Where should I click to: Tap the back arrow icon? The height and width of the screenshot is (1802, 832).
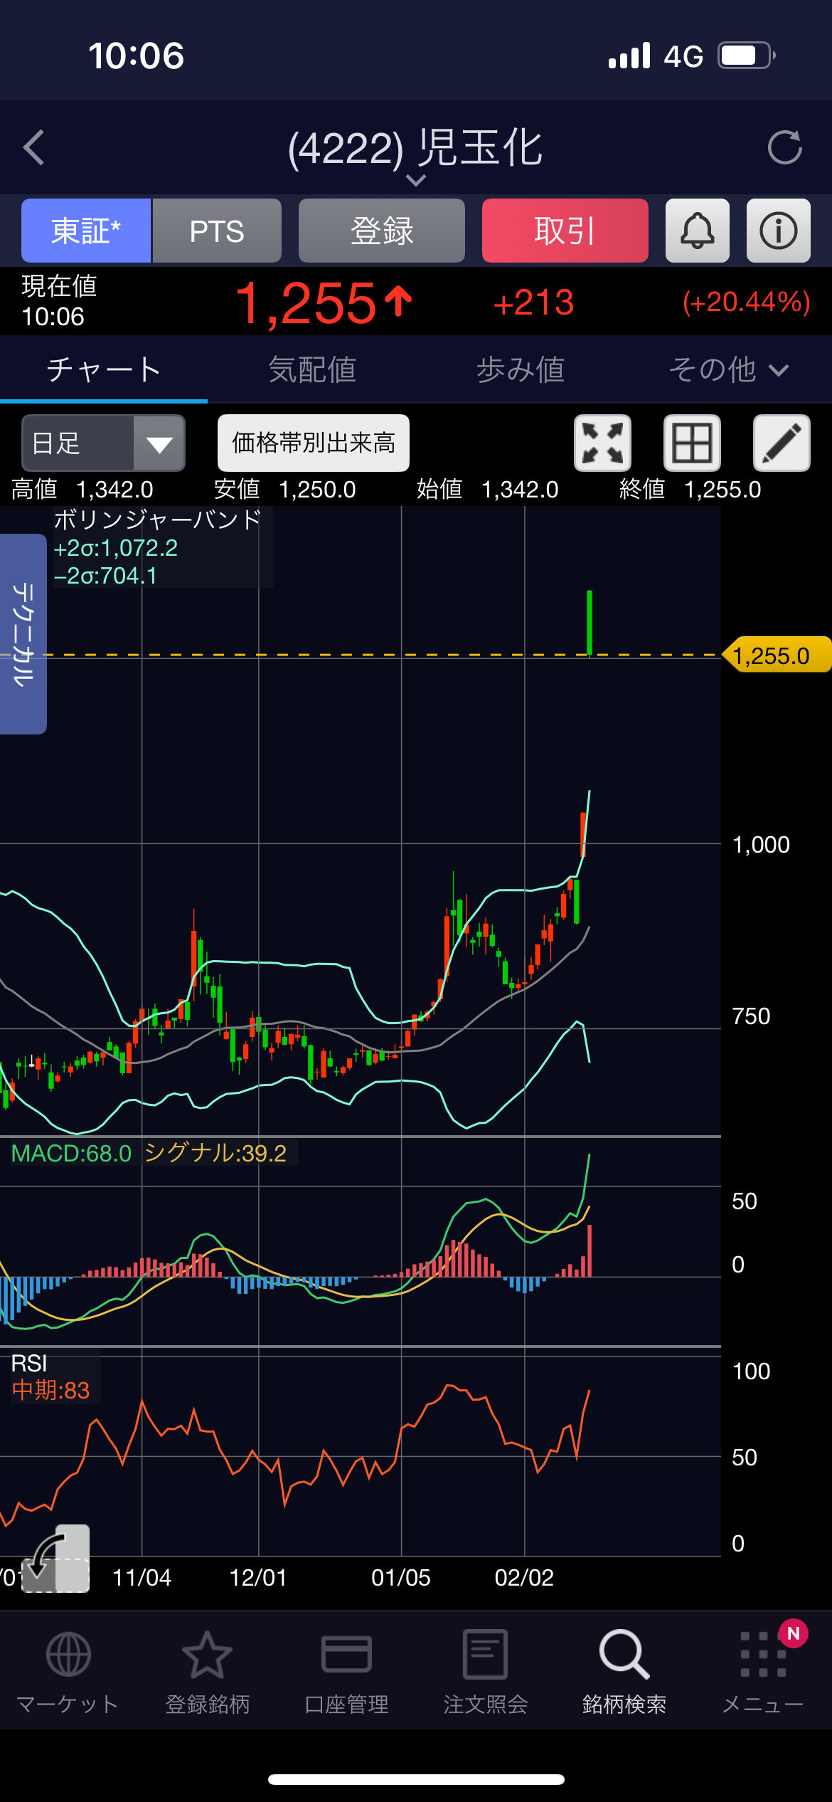pyautogui.click(x=34, y=148)
